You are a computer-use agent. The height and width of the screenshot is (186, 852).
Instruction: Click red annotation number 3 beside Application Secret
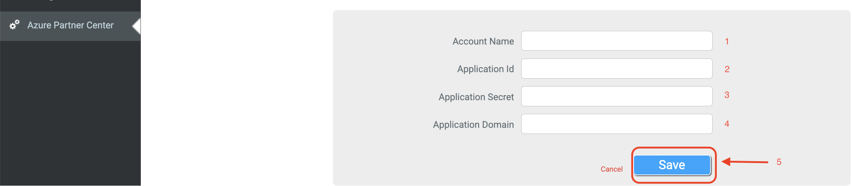coord(727,95)
